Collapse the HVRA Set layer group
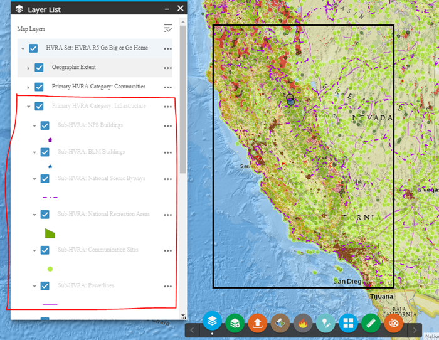The width and height of the screenshot is (439, 340). (x=23, y=48)
